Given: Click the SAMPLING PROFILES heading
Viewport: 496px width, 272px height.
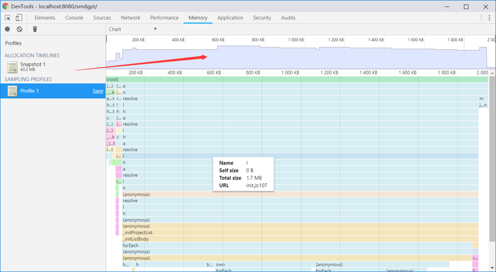Looking at the screenshot, I should [x=28, y=79].
